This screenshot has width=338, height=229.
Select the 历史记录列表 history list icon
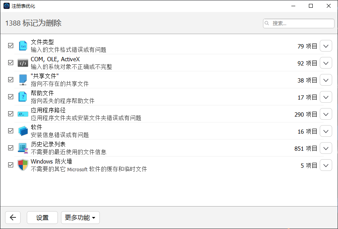click(x=23, y=148)
